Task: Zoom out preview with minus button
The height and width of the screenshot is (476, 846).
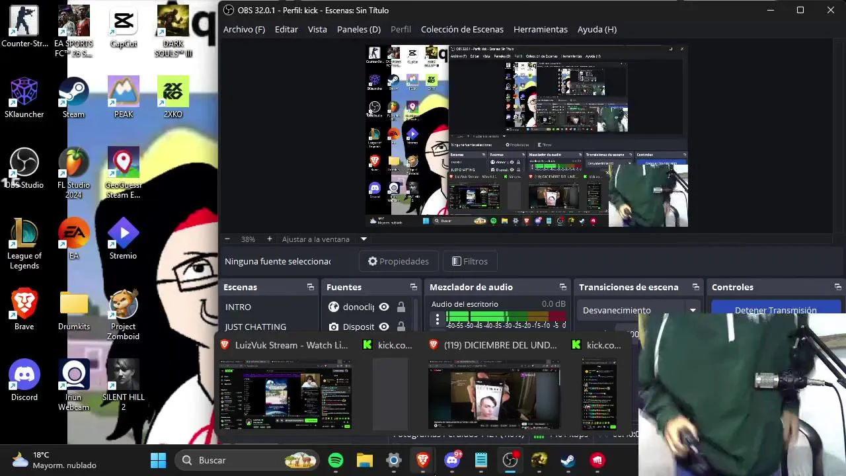Action: pyautogui.click(x=227, y=239)
